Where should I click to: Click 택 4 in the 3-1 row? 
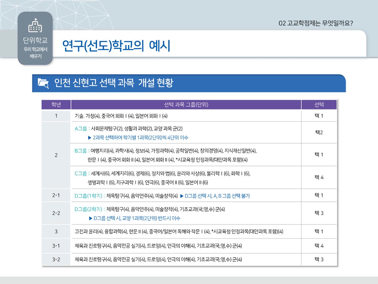(319, 246)
